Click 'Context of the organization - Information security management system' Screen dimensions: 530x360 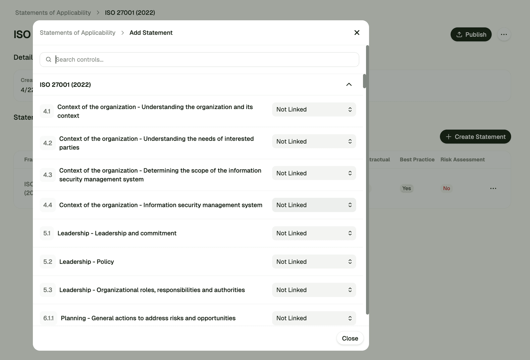[161, 205]
